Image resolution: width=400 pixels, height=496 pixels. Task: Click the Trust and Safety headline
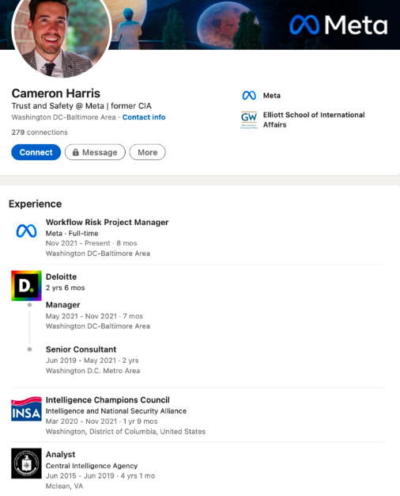(x=81, y=105)
